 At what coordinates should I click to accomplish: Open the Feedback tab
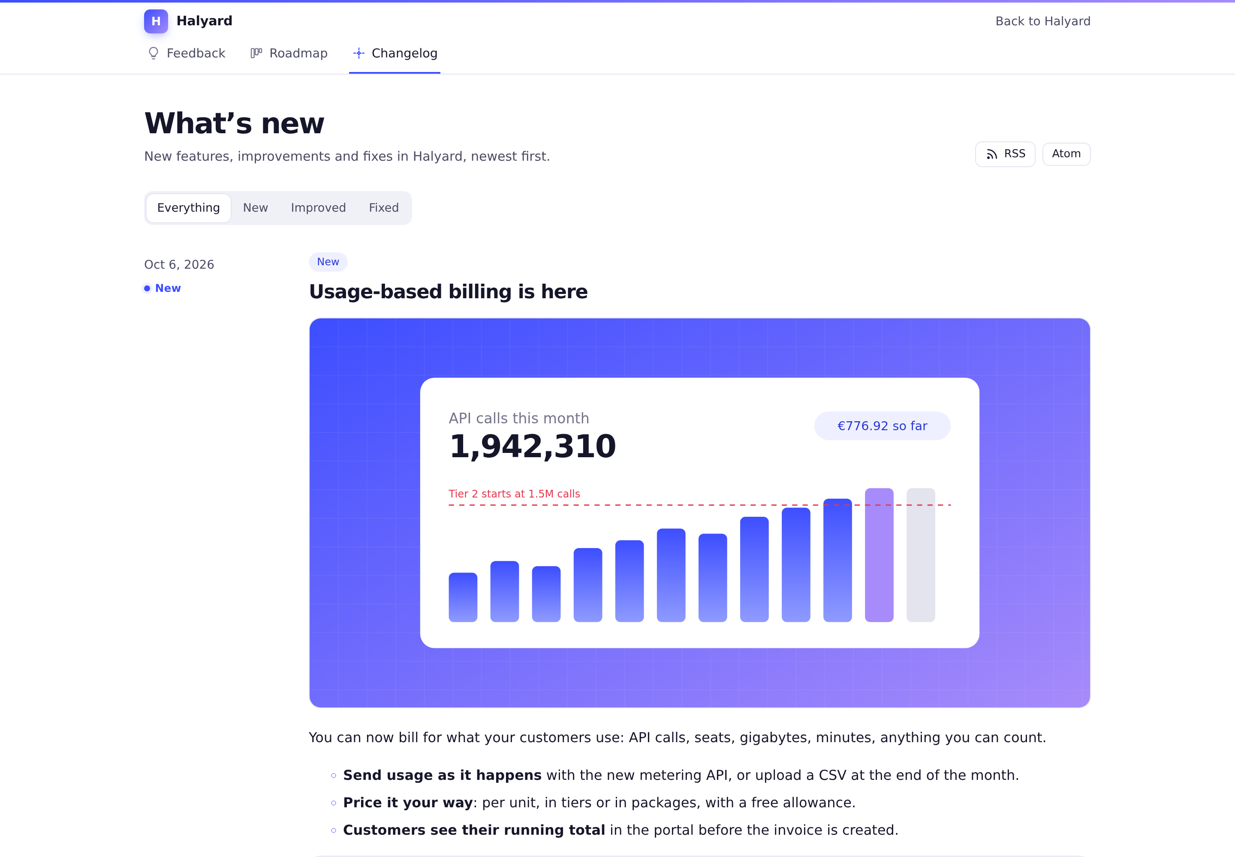coord(187,53)
